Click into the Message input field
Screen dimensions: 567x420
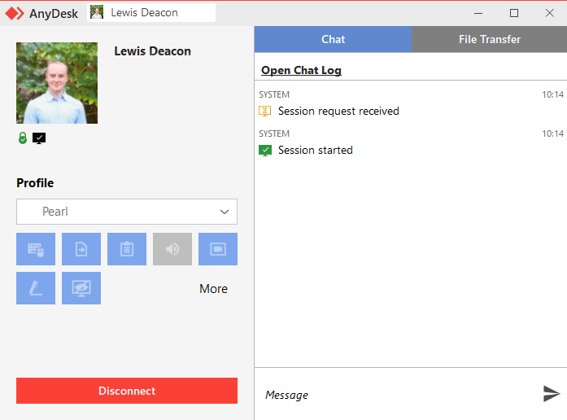coord(399,395)
